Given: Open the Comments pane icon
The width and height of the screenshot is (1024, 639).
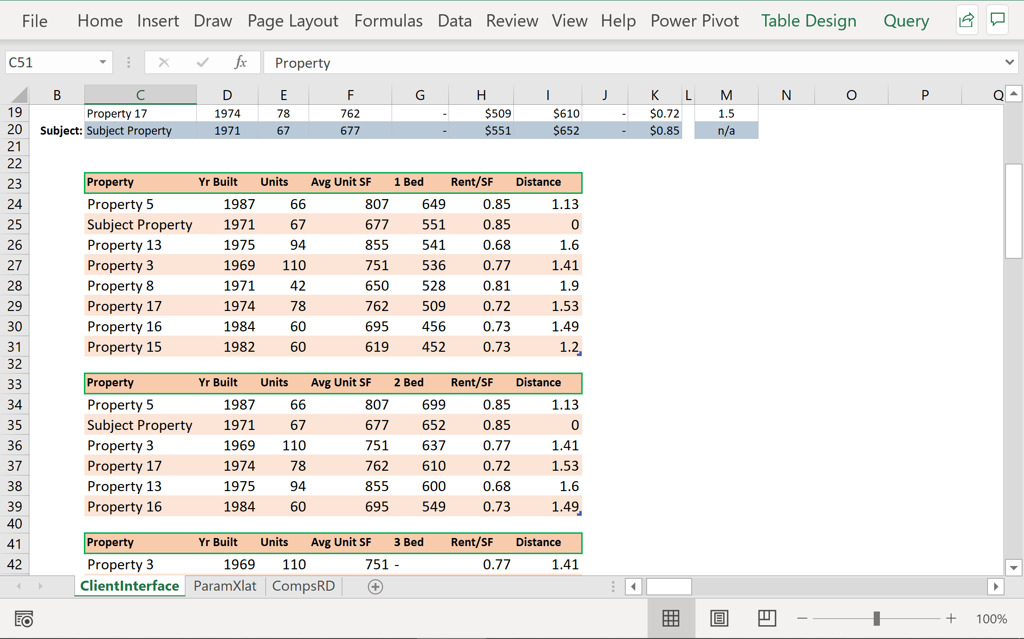Looking at the screenshot, I should [997, 20].
